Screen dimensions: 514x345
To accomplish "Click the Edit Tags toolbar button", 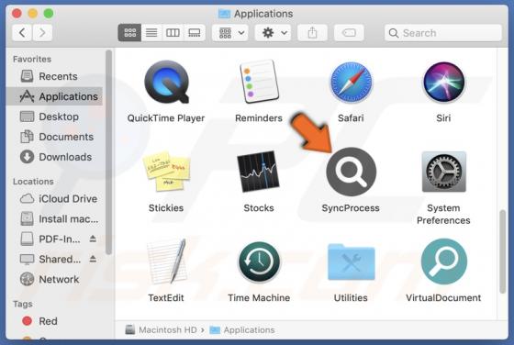I will click(x=349, y=33).
